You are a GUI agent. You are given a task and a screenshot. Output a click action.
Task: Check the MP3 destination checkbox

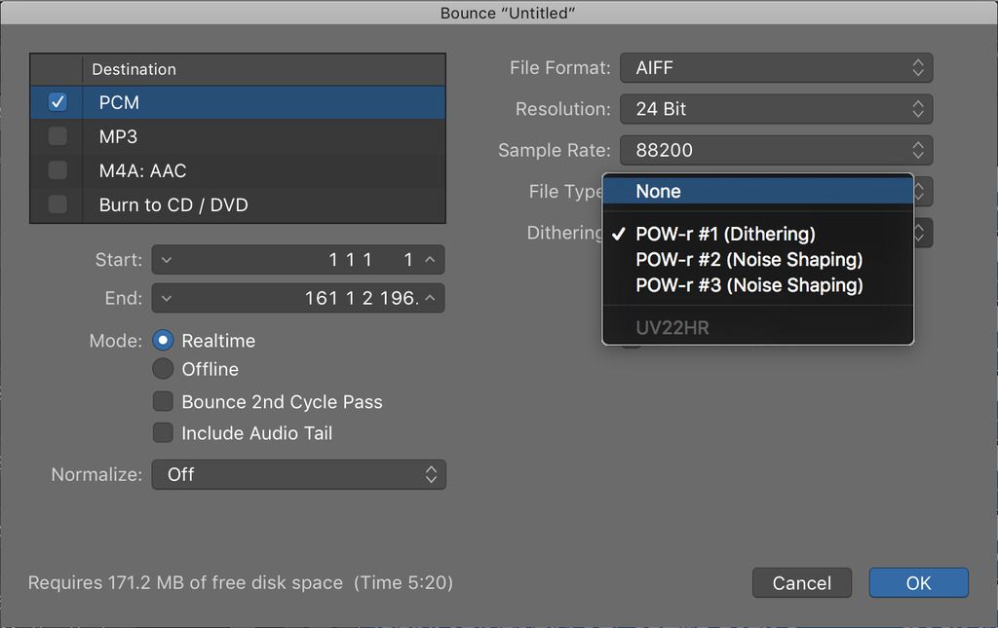click(58, 136)
